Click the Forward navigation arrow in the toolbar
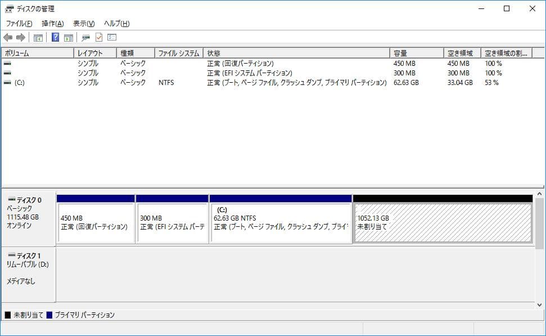The height and width of the screenshot is (336, 546). [x=21, y=37]
